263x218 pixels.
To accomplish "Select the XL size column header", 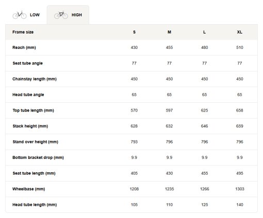I will click(240, 32).
